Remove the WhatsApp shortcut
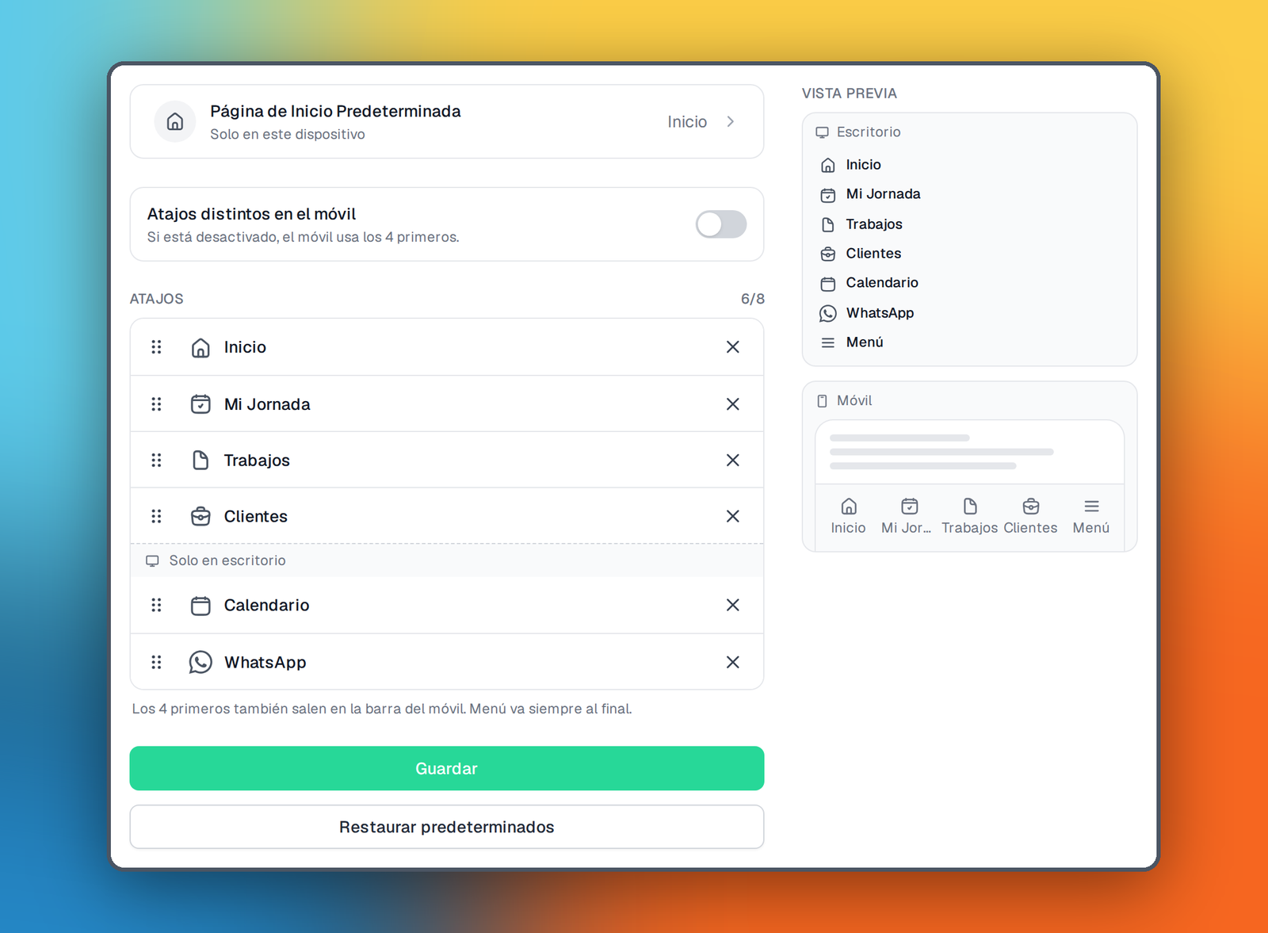1268x933 pixels. coord(732,663)
